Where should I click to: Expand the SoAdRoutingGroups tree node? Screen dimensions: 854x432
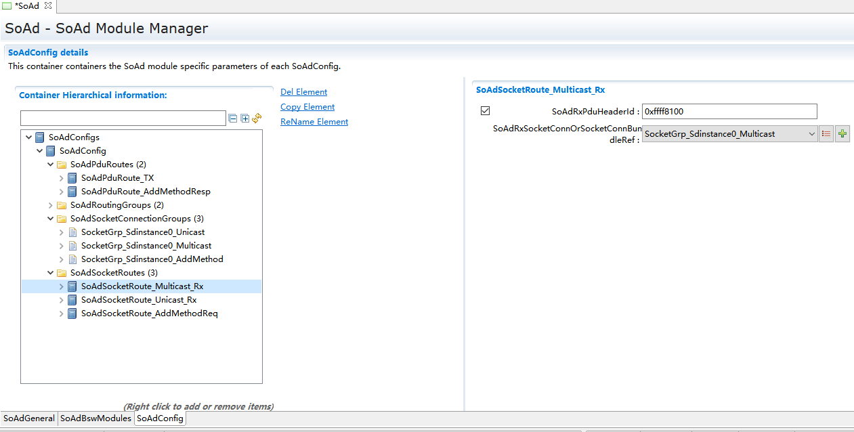coord(51,205)
